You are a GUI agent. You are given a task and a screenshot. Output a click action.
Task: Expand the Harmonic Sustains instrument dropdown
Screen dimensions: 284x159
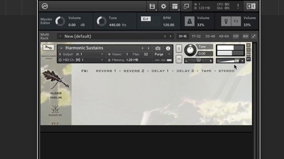pos(61,48)
